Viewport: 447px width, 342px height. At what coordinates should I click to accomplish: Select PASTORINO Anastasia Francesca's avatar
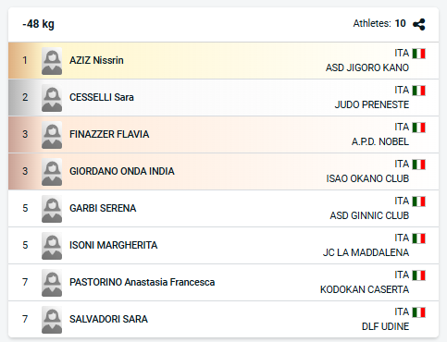click(x=52, y=283)
